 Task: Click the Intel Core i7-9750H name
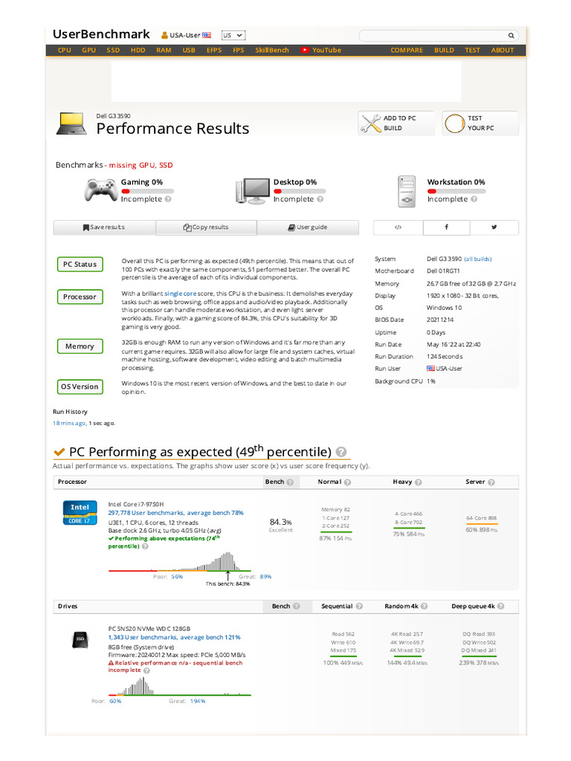[x=136, y=505]
